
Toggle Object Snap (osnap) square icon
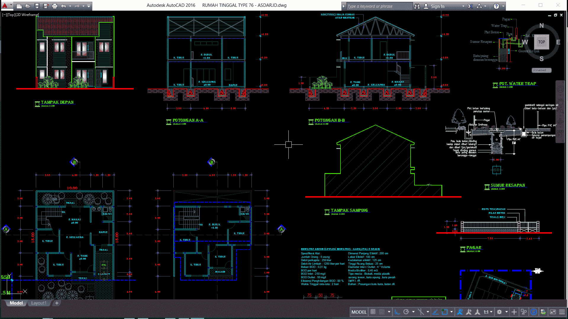[x=444, y=312]
